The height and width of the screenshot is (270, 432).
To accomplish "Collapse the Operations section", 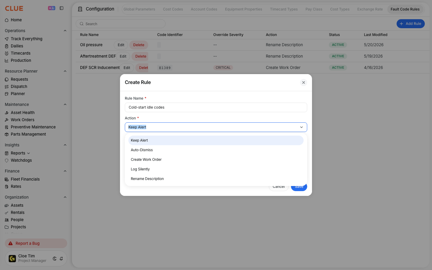I will tap(65, 31).
